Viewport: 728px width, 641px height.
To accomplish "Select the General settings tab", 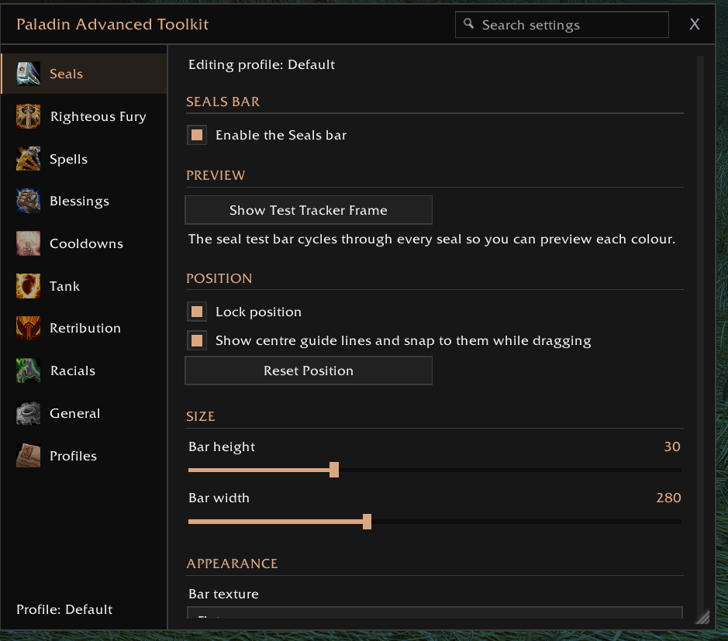I will point(84,413).
